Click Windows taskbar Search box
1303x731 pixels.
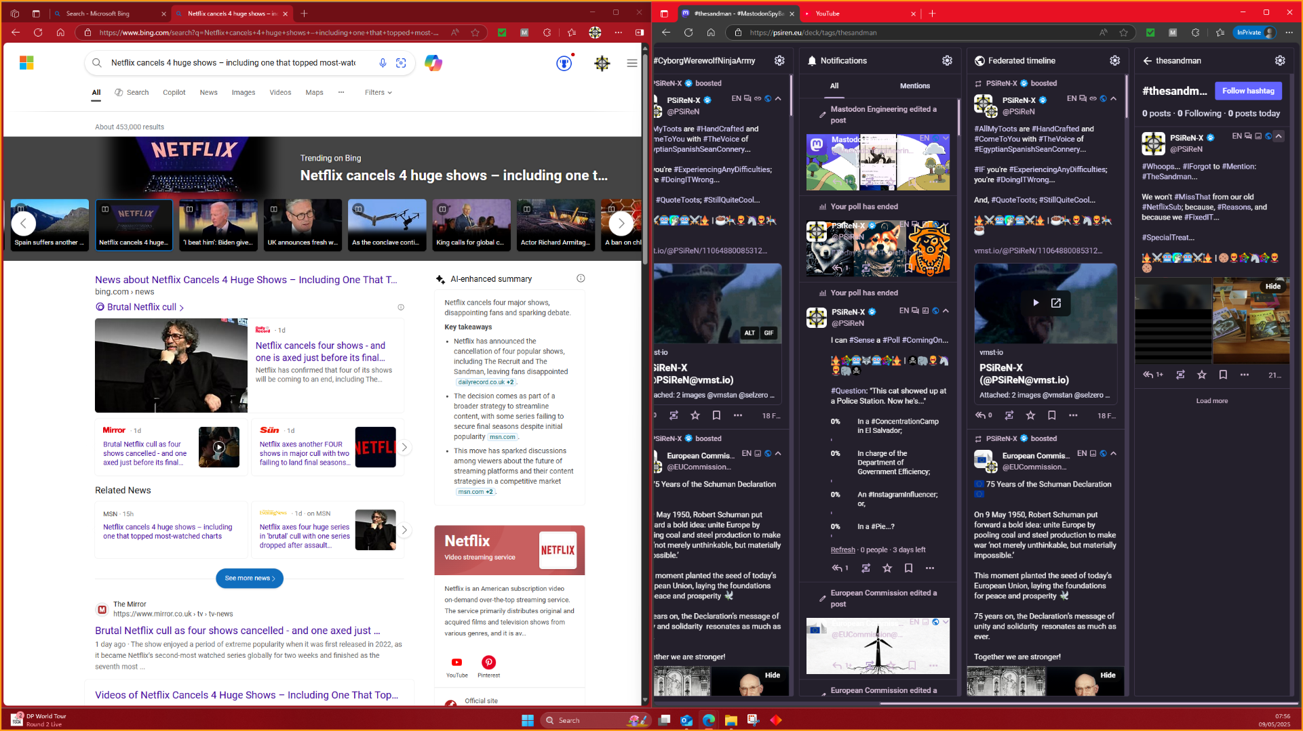[x=596, y=720]
